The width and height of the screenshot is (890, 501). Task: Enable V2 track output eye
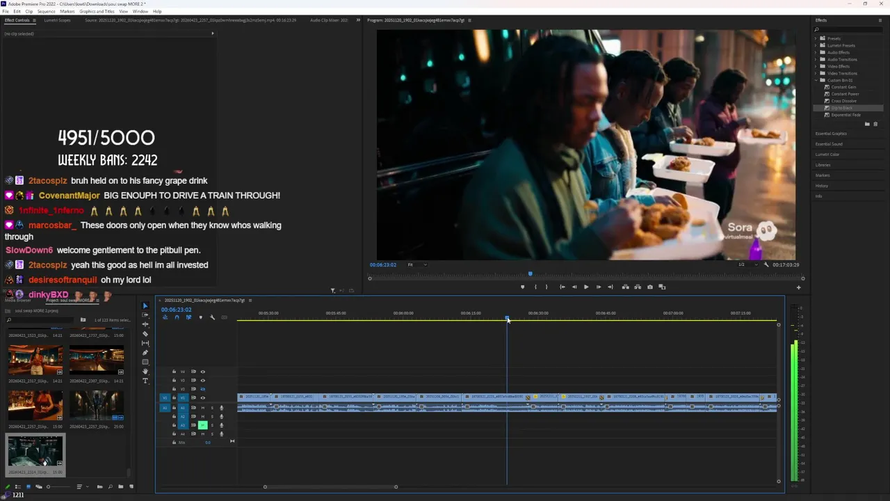coord(203,389)
